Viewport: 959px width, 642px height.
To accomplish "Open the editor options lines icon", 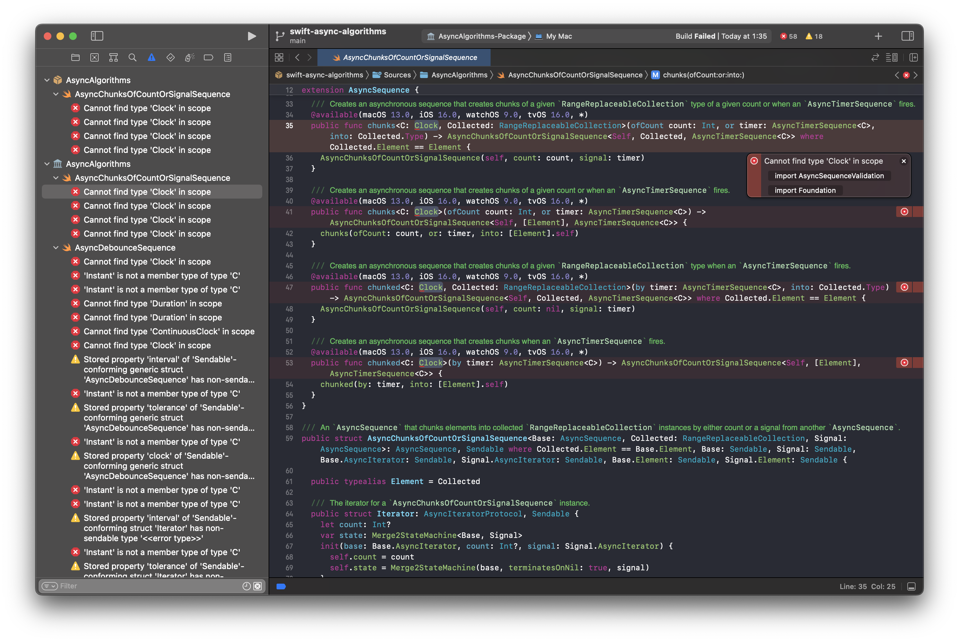I will click(892, 57).
